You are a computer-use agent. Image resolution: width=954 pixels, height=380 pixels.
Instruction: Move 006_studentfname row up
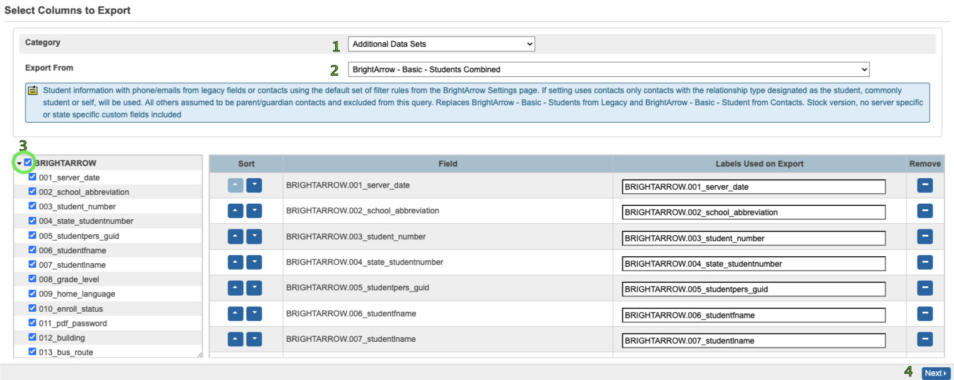(x=236, y=313)
